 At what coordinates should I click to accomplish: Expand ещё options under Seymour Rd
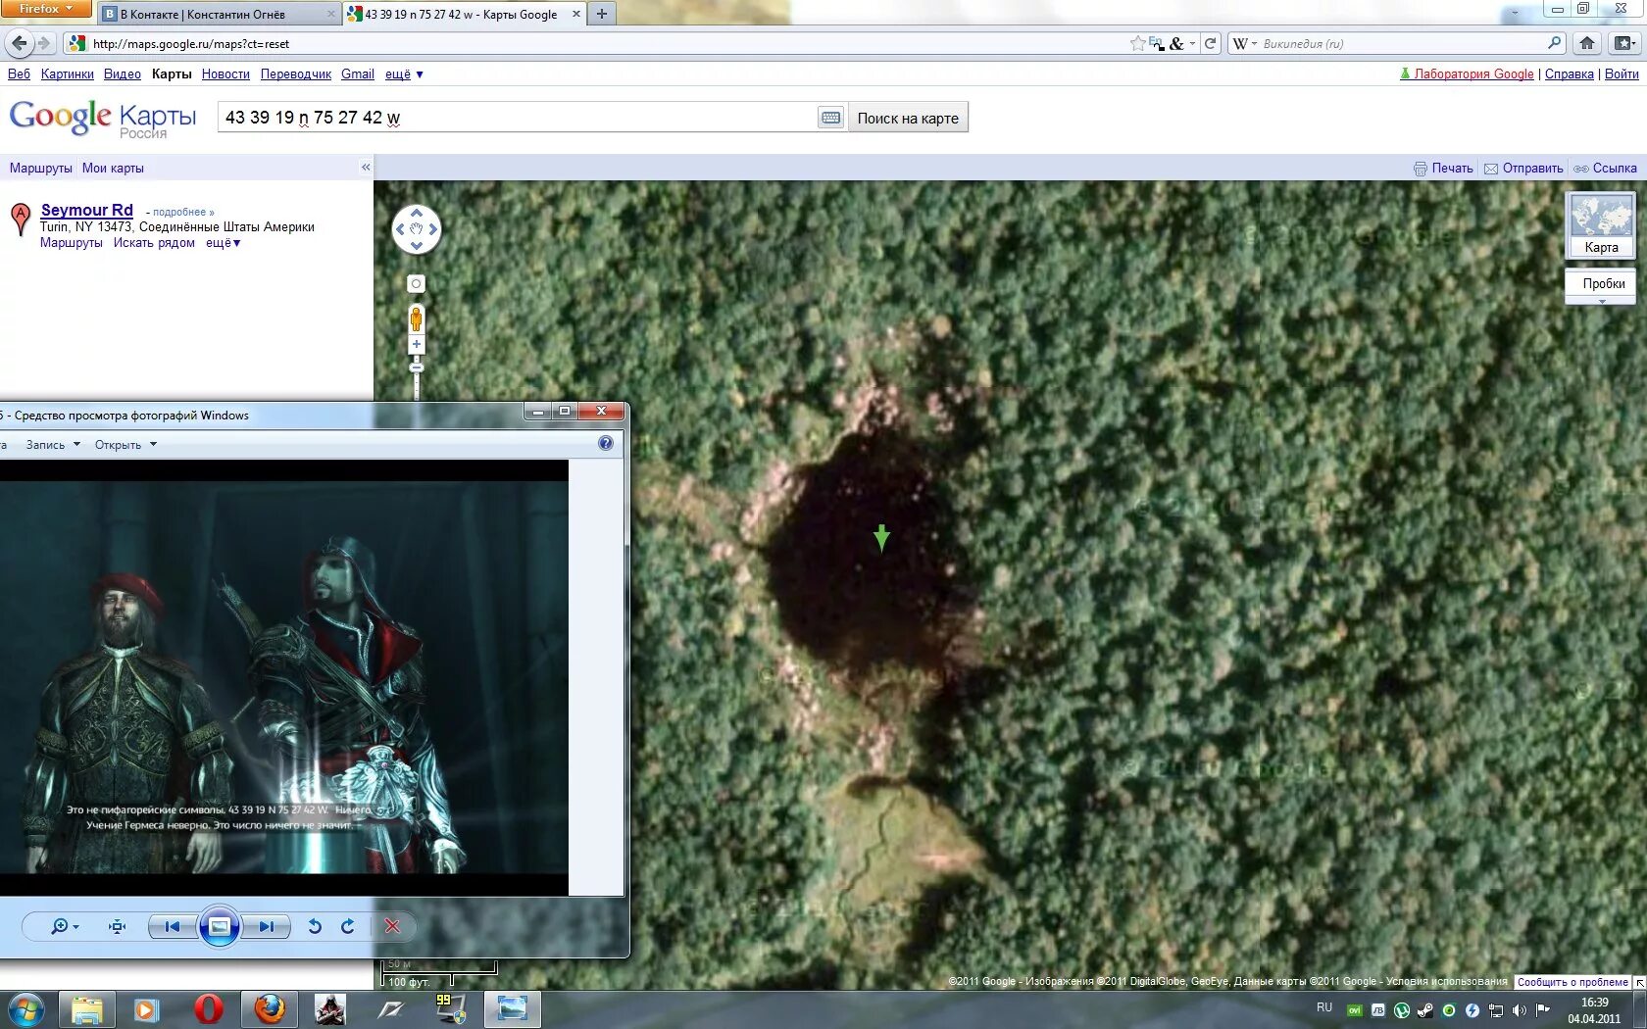pos(224,243)
